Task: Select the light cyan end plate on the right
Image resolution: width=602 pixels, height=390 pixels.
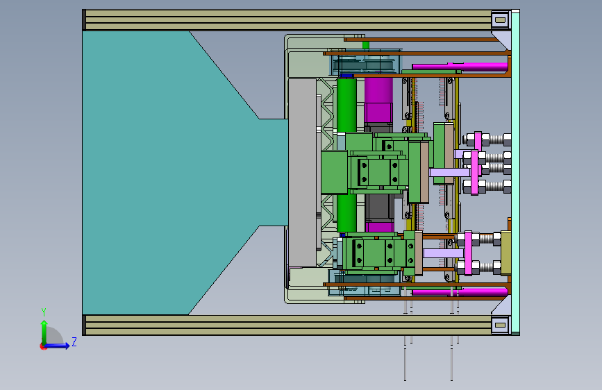Action: (x=515, y=173)
